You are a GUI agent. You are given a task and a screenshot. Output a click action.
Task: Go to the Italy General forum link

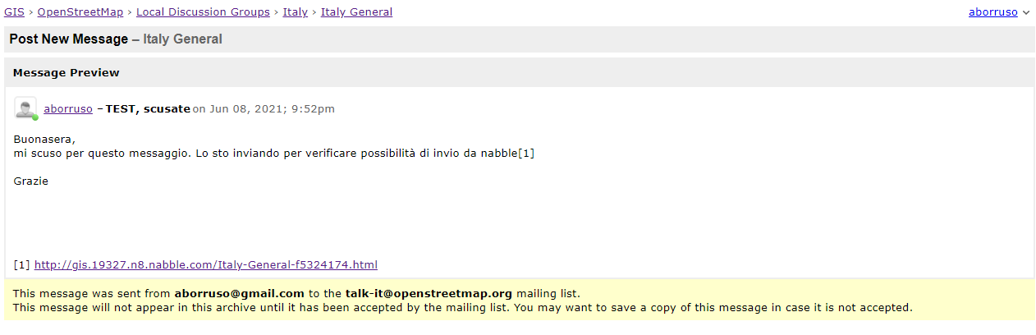[356, 12]
